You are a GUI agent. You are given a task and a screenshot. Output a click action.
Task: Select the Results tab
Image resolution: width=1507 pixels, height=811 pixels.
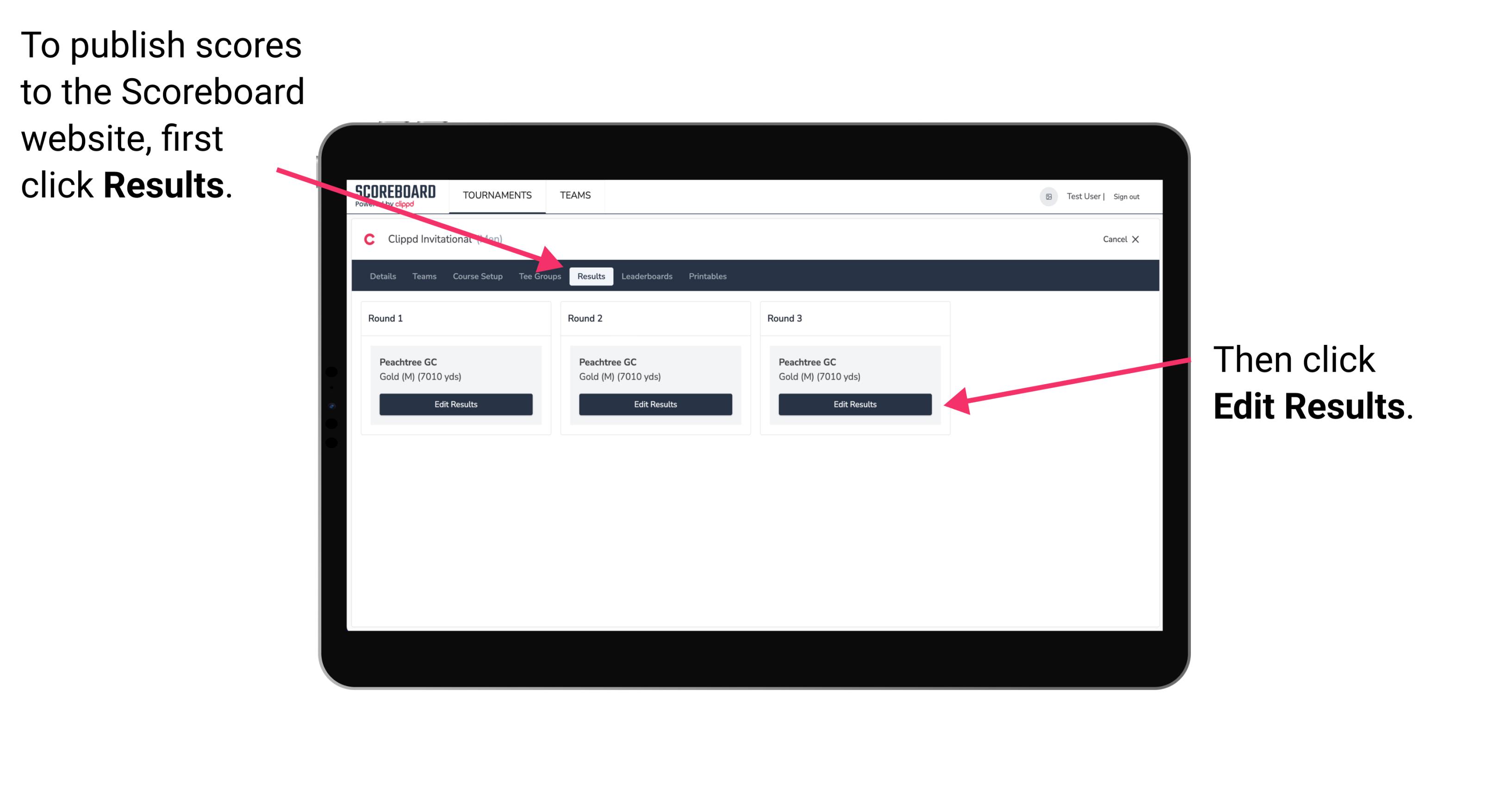tap(591, 277)
